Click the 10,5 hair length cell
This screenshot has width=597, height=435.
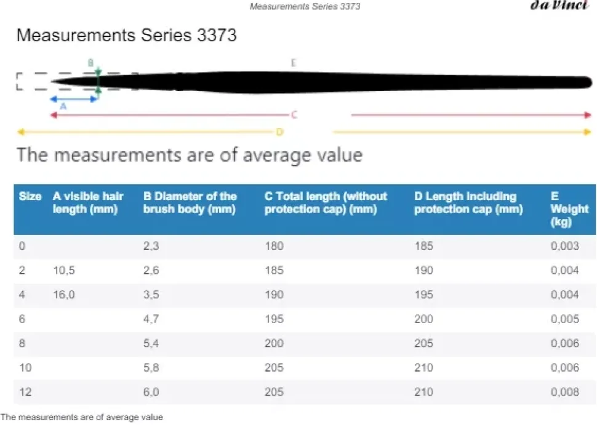[x=64, y=270]
